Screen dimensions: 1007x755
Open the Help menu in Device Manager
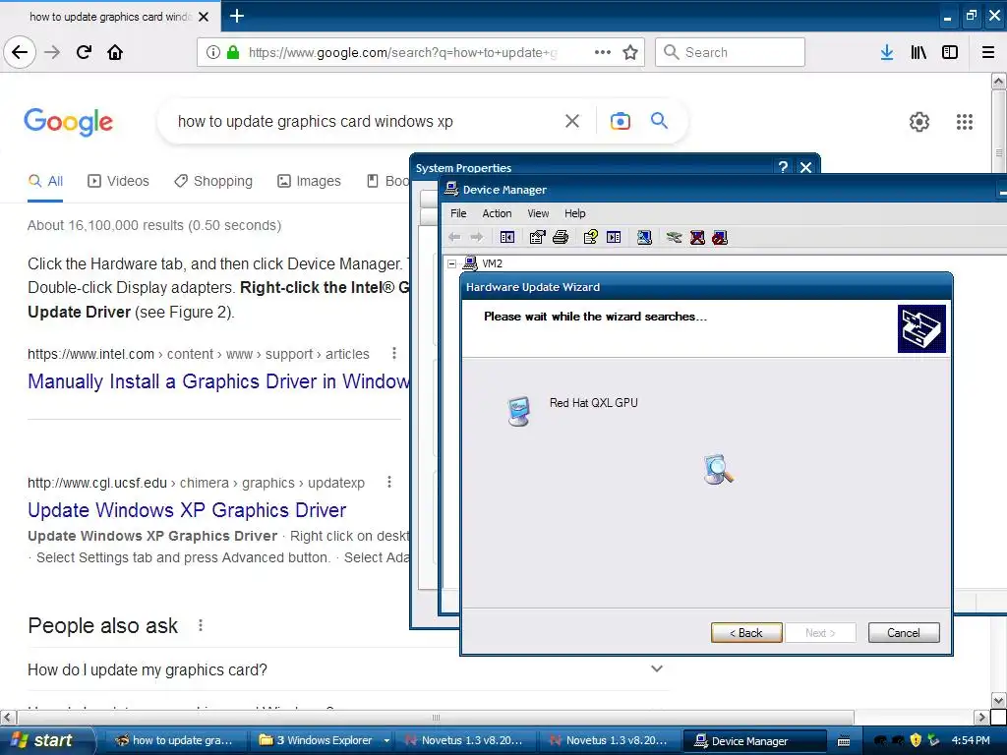574,213
